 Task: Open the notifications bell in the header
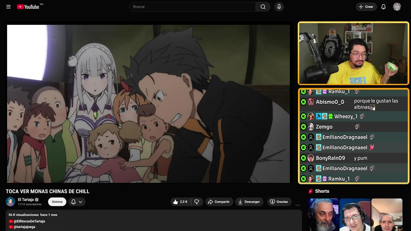click(383, 7)
